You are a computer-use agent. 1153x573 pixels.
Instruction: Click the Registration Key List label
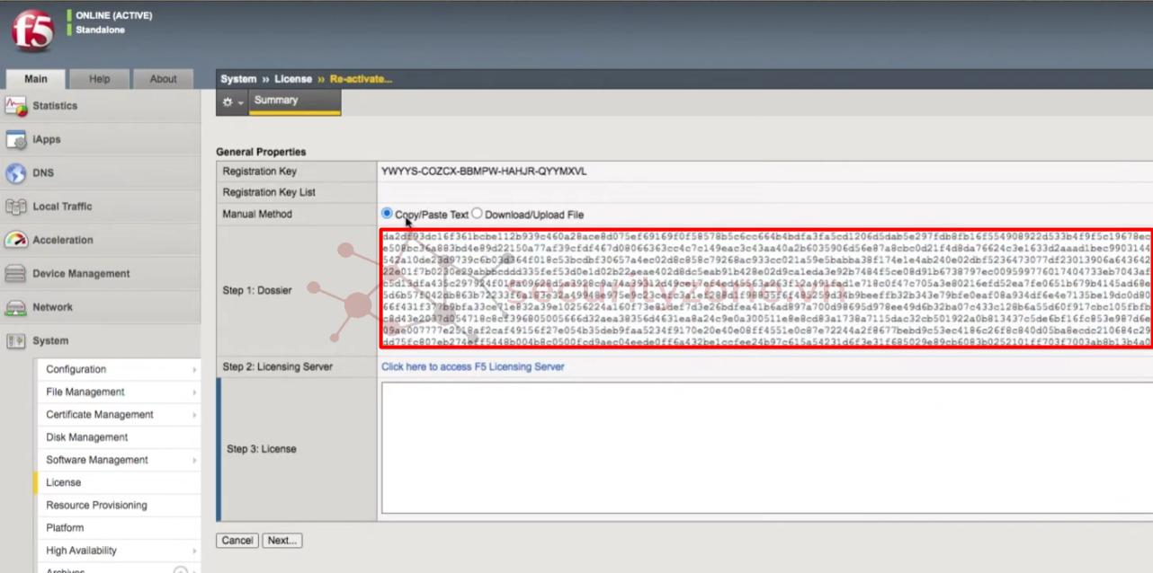coord(269,192)
